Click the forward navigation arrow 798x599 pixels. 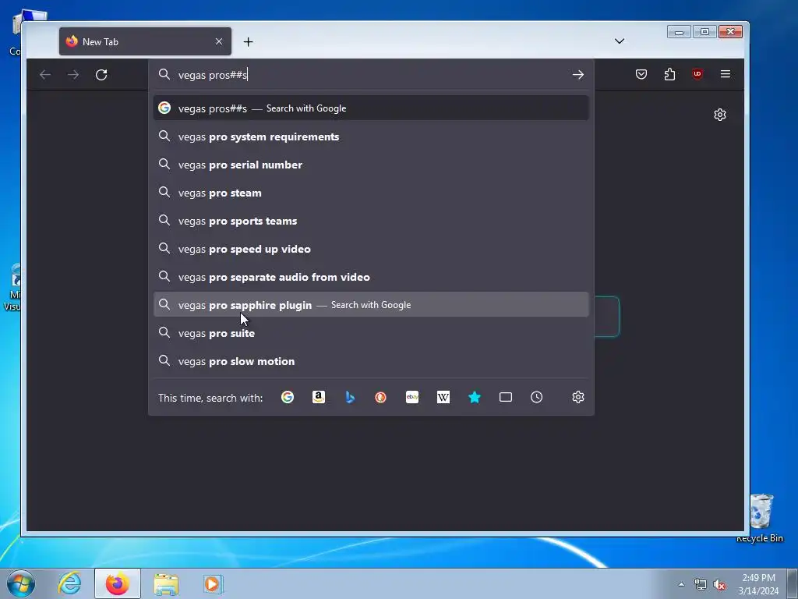(73, 75)
